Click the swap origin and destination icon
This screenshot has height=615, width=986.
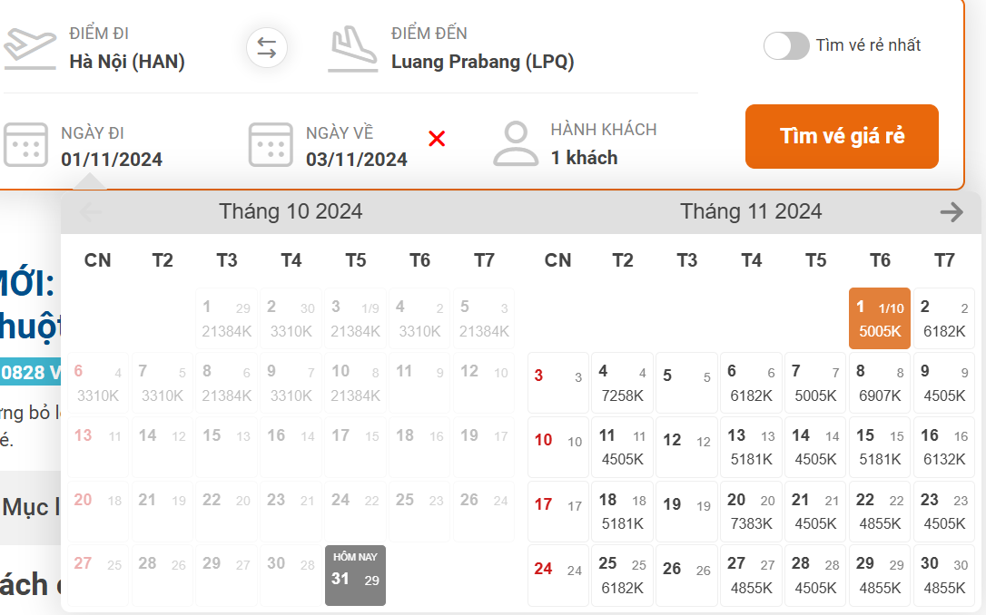point(267,48)
